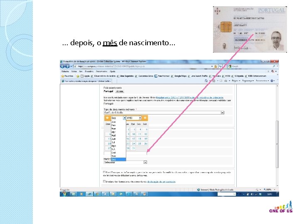Check the Certifico que as informações checkbox
The width and height of the screenshot is (299, 224).
click(x=104, y=172)
